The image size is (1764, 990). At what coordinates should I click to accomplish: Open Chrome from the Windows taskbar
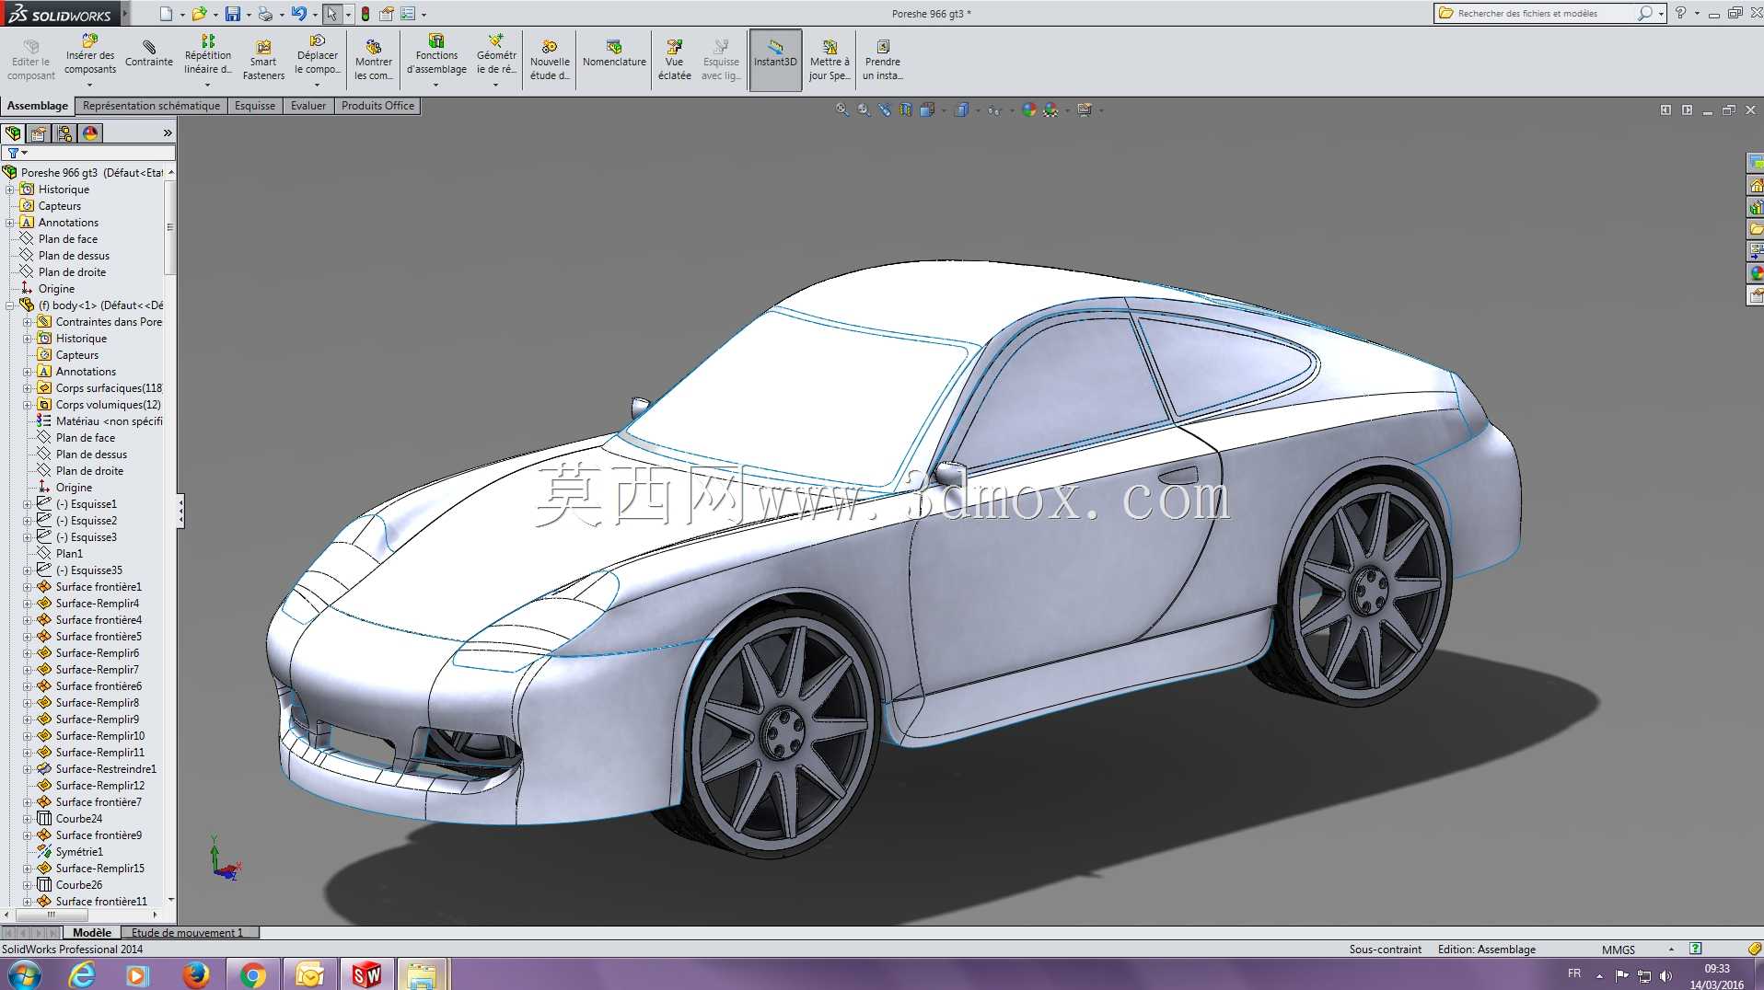(252, 974)
